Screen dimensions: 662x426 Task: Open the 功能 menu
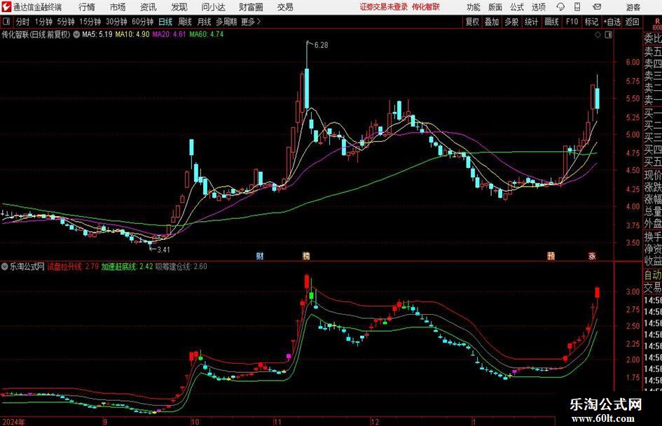coord(474,7)
